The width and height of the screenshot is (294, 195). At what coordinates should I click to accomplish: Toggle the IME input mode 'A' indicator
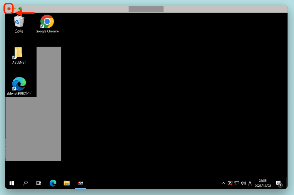point(250,183)
